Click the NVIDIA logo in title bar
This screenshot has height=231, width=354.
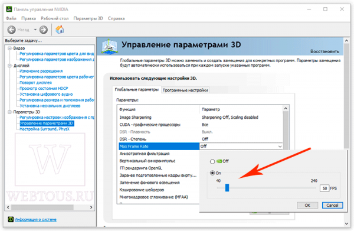[x=9, y=9]
